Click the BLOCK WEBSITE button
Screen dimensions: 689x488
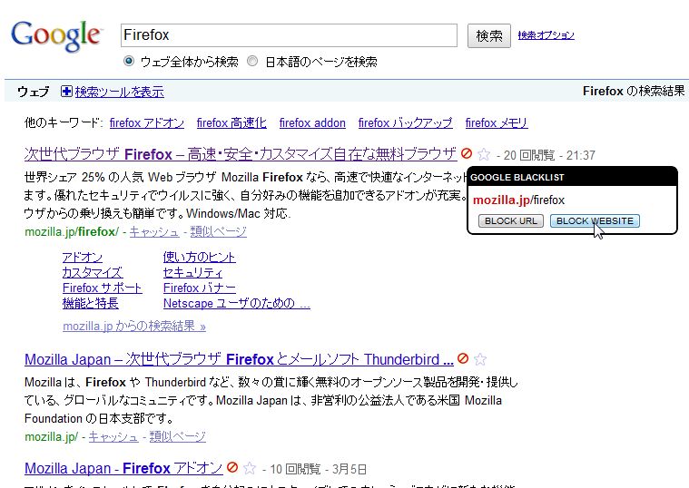[x=595, y=221]
